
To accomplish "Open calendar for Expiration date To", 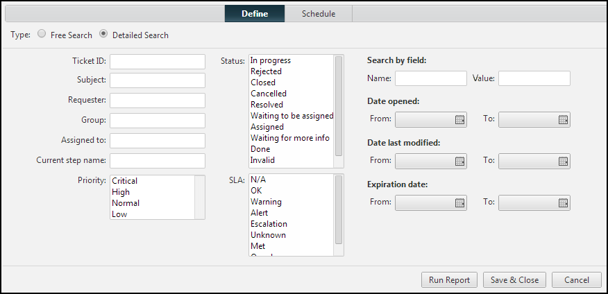I will click(563, 202).
